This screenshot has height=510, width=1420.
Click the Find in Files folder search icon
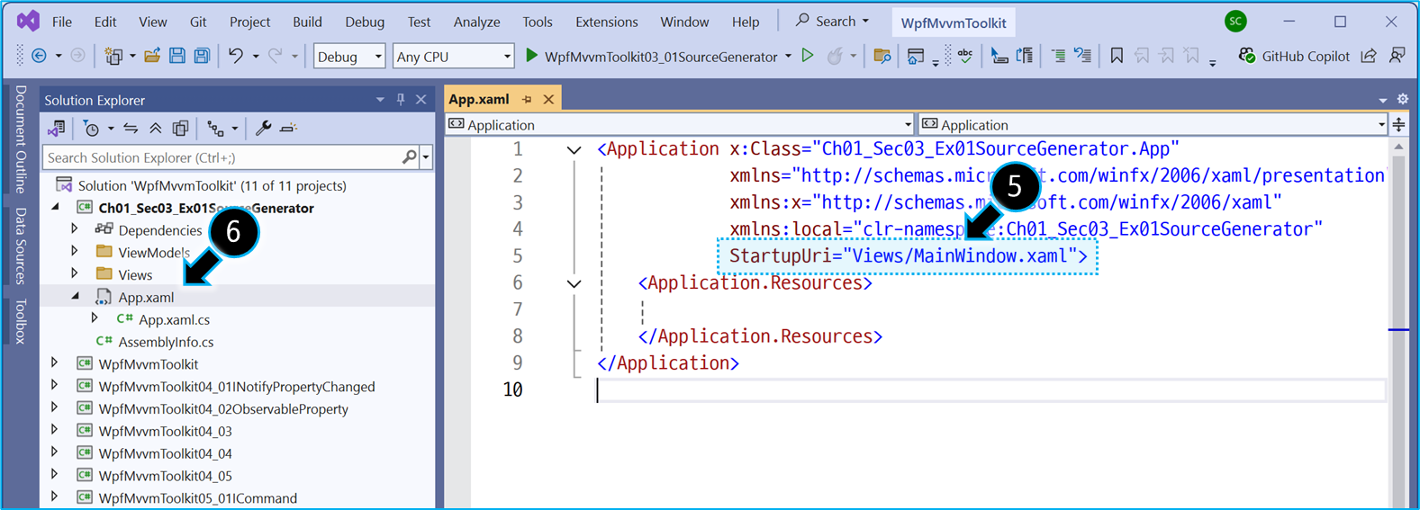882,56
